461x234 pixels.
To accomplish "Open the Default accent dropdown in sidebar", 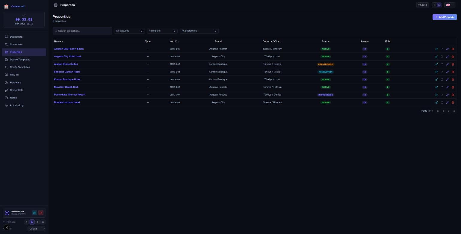I will click(x=37, y=229).
